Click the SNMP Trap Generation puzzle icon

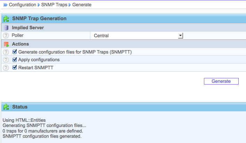pyautogui.click(x=6, y=19)
